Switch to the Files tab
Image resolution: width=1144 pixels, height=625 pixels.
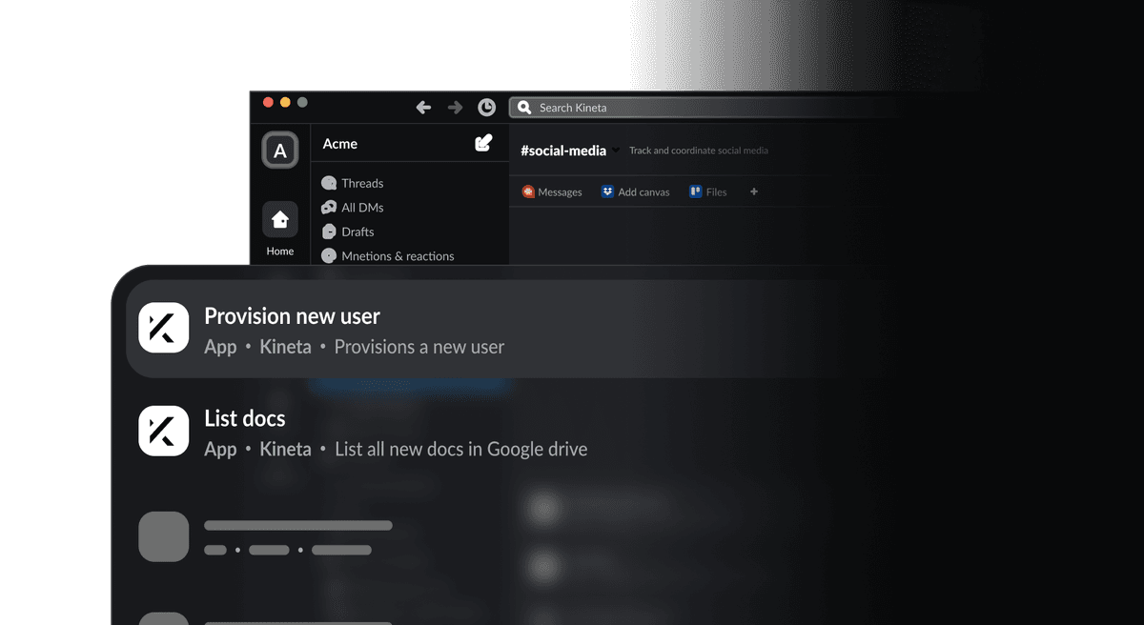coord(707,192)
